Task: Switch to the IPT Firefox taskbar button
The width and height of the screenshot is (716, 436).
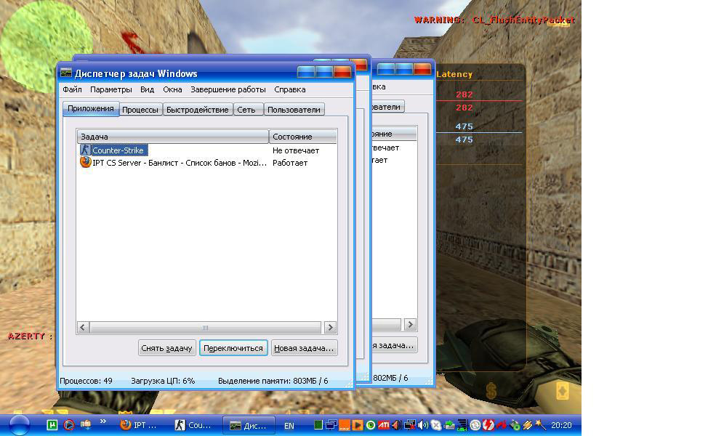Action: pyautogui.click(x=140, y=425)
